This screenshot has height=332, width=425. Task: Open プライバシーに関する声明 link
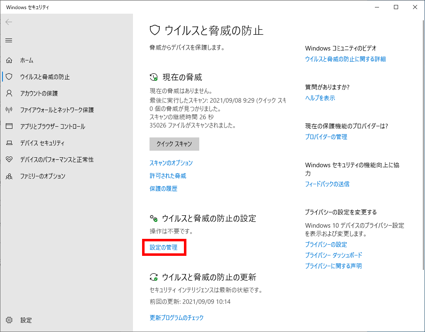[x=333, y=266]
